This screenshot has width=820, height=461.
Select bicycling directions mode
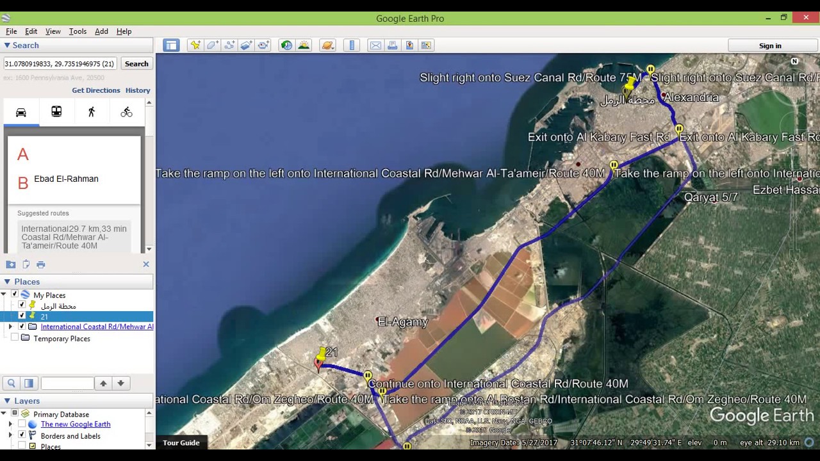[x=126, y=112]
